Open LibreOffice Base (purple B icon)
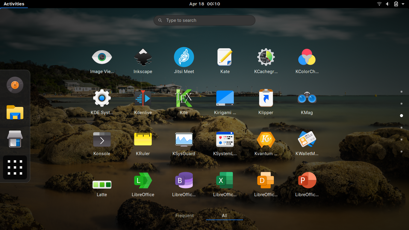The width and height of the screenshot is (409, 230). point(184,180)
